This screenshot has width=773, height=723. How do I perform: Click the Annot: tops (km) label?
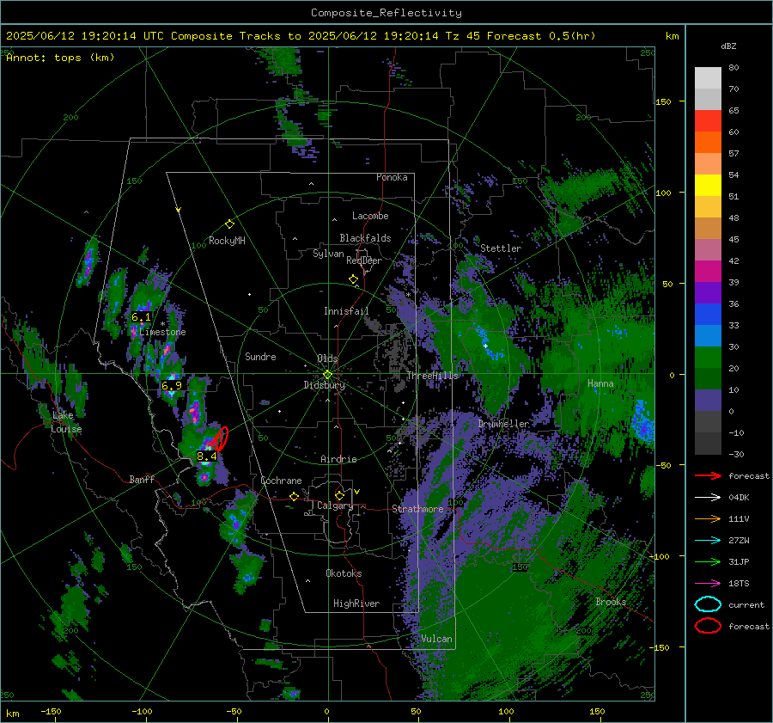[x=60, y=58]
